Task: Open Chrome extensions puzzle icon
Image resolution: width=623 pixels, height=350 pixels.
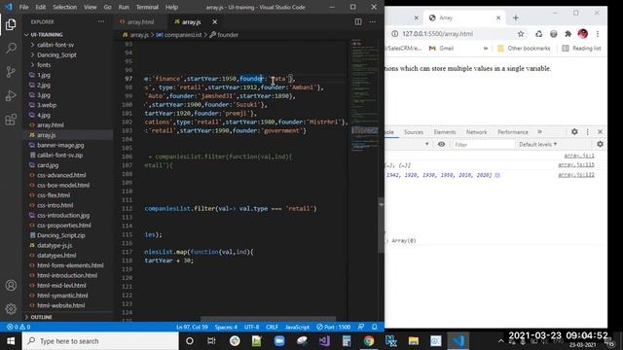Action: point(568,34)
